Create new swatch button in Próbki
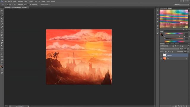 184,29
